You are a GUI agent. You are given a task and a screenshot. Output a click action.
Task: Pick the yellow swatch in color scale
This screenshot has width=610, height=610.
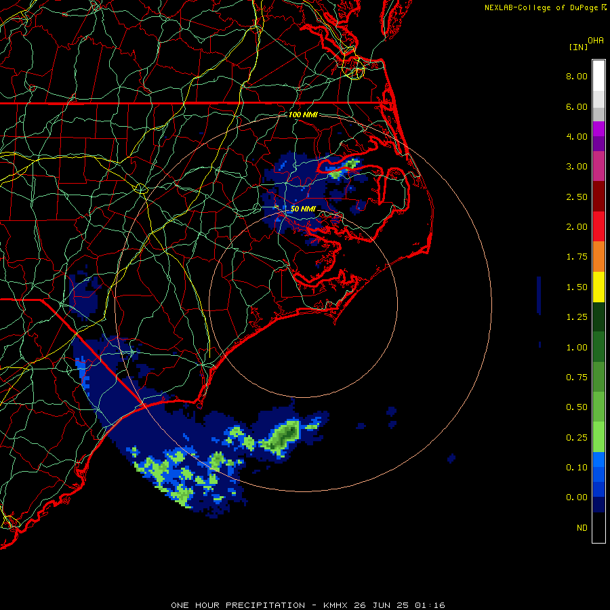coord(598,287)
